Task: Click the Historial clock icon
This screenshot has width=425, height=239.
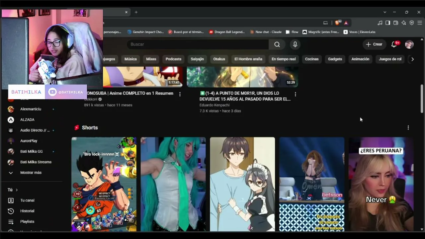Action: tap(11, 211)
